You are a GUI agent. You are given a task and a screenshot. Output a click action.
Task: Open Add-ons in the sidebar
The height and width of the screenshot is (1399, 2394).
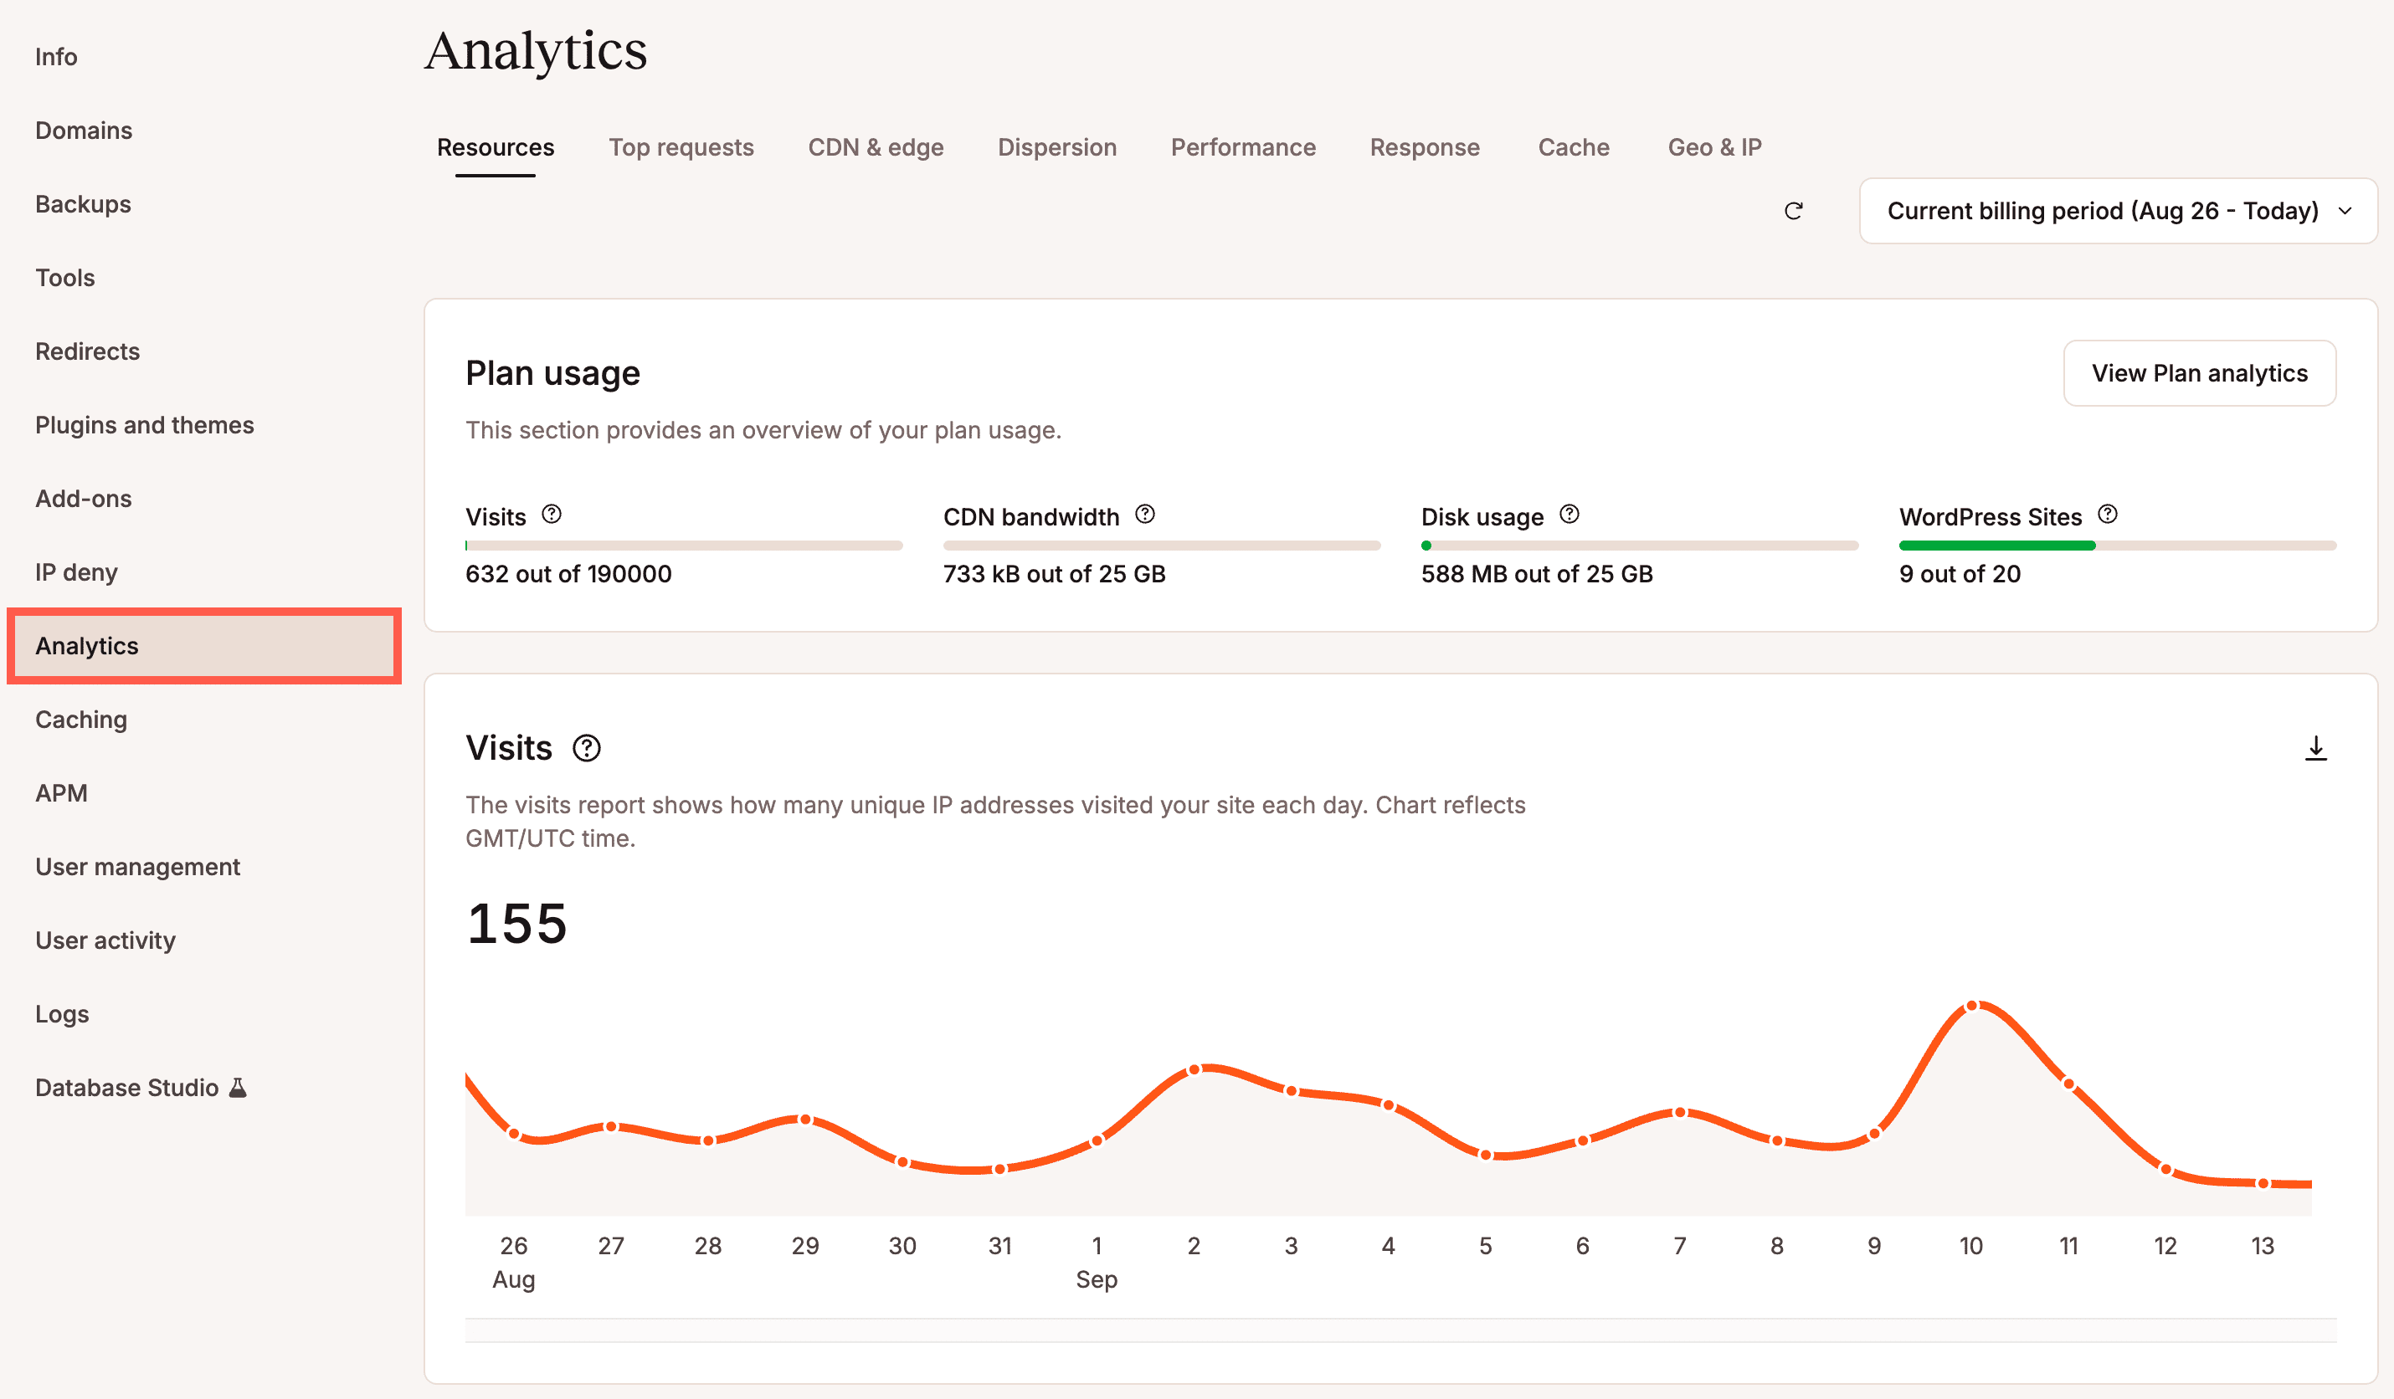[84, 499]
